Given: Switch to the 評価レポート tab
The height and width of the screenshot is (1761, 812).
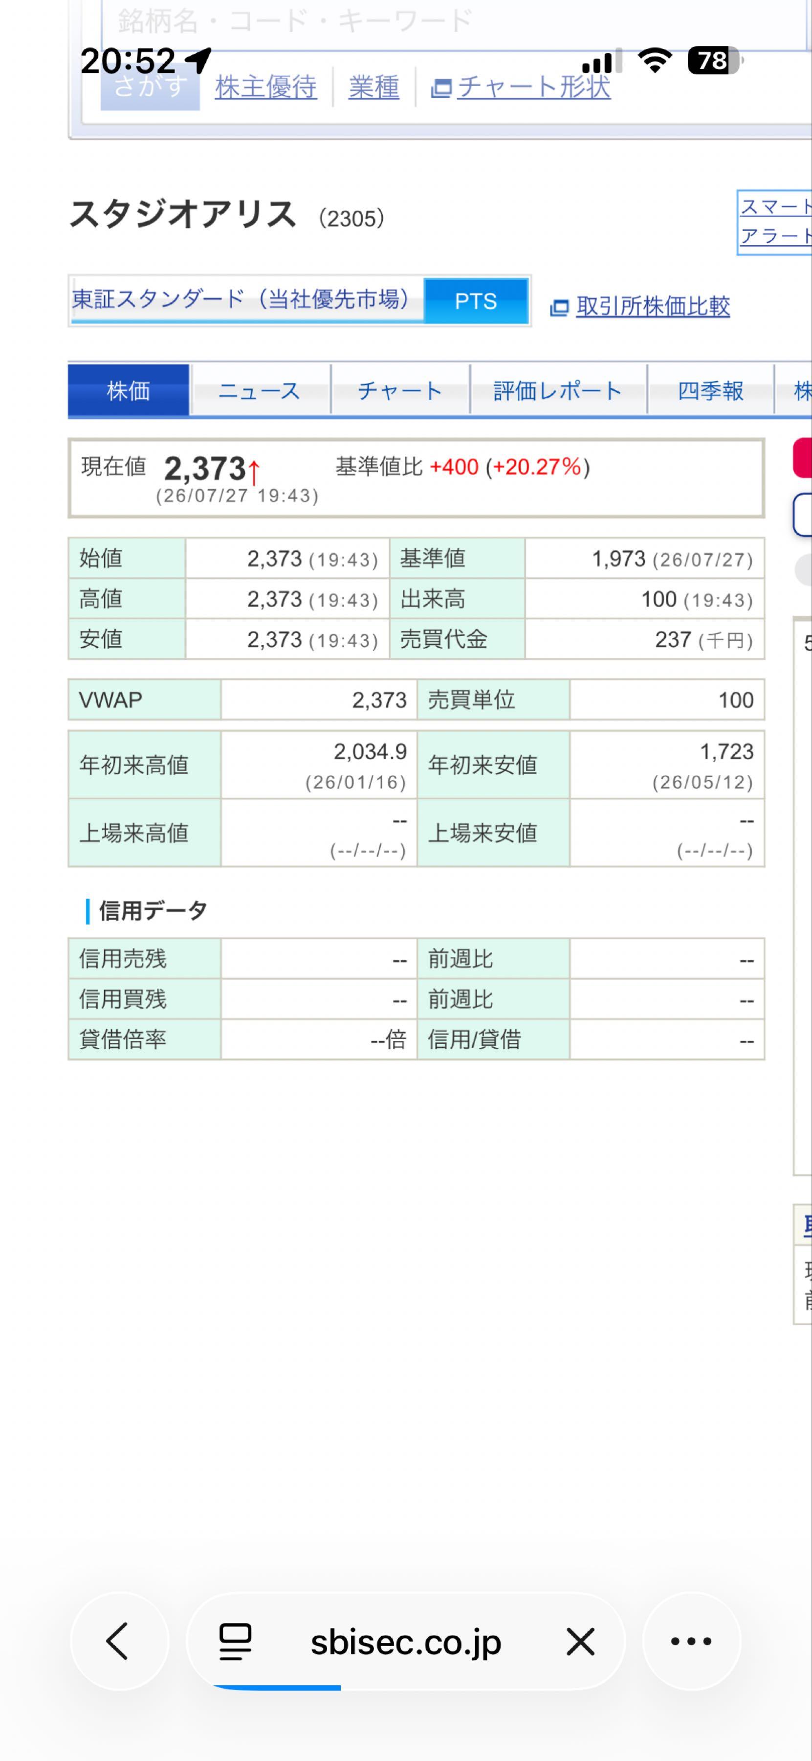Looking at the screenshot, I should 558,390.
